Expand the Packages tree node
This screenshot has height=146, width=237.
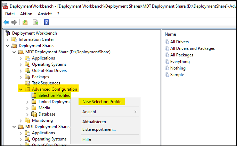coord(21,77)
